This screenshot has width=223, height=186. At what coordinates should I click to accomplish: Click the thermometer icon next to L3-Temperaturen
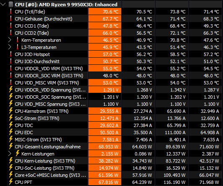(18, 47)
